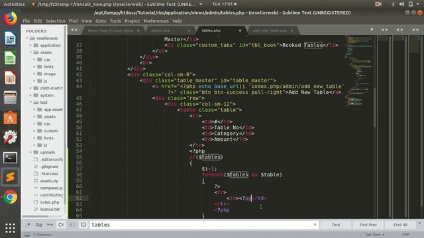Click the Find button
The height and width of the screenshot is (238, 424).
[336, 225]
